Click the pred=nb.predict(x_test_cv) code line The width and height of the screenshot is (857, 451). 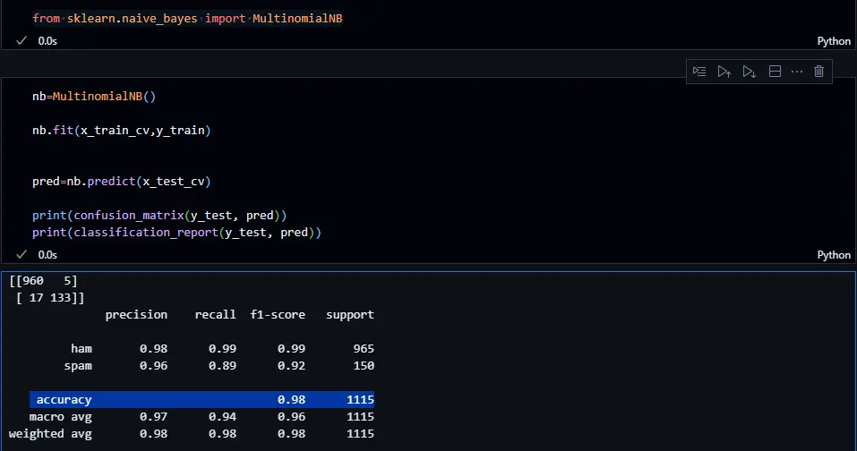[x=121, y=182]
